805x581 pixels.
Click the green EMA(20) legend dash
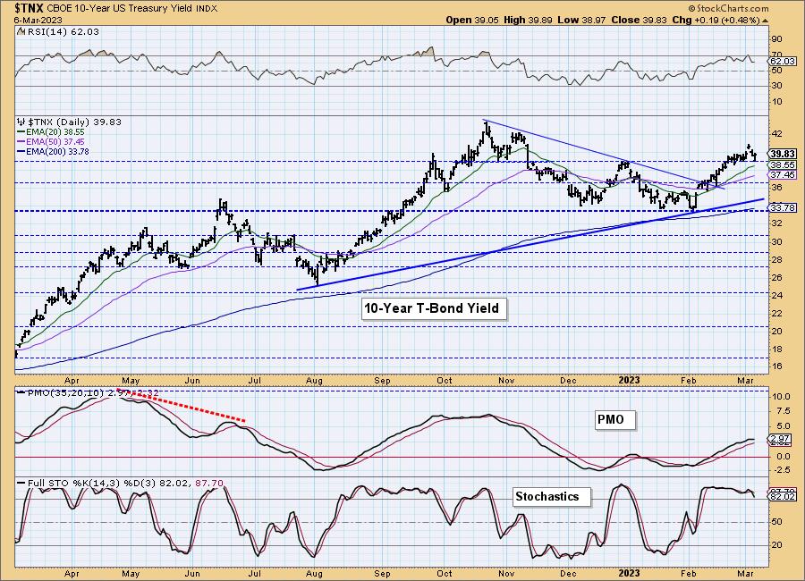click(x=21, y=132)
